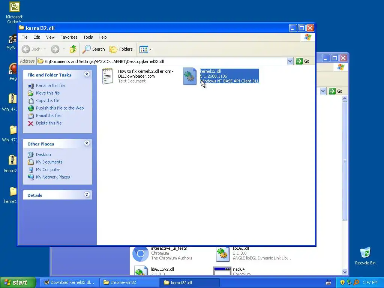Click the Go button in kernel32.dll window

pyautogui.click(x=303, y=61)
